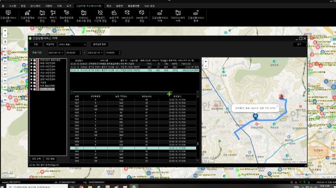The height and width of the screenshot is (188, 336).
Task: Open the SMS메시지 편집 envelope icon
Action: pyautogui.click(x=142, y=16)
